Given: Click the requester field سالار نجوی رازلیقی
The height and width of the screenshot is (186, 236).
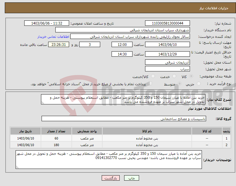Looking at the screenshot, I should [x=130, y=37].
